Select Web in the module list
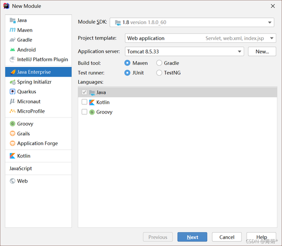 (x=38, y=181)
